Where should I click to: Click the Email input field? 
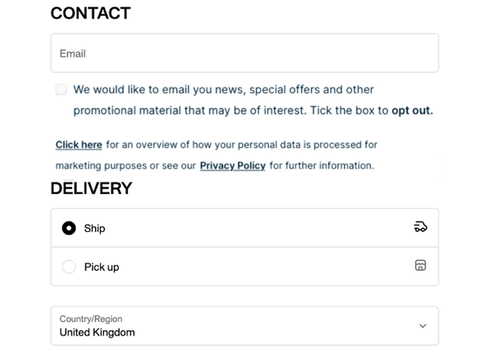click(244, 53)
